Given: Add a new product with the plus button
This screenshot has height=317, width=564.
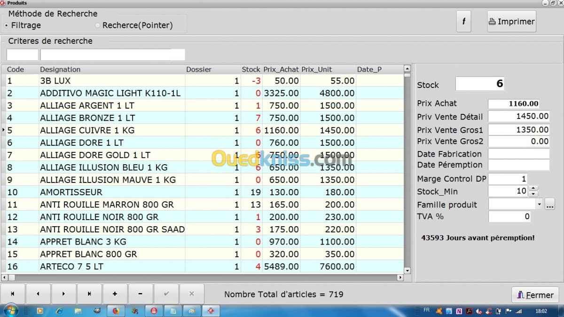Looking at the screenshot, I should coord(115,294).
